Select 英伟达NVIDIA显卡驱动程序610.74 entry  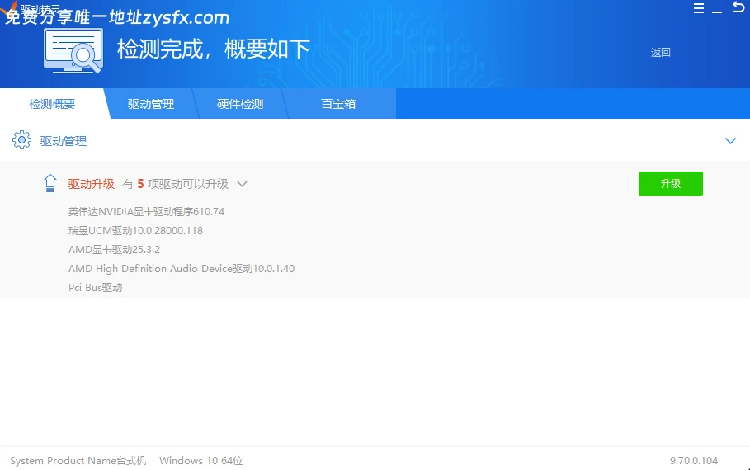point(146,211)
